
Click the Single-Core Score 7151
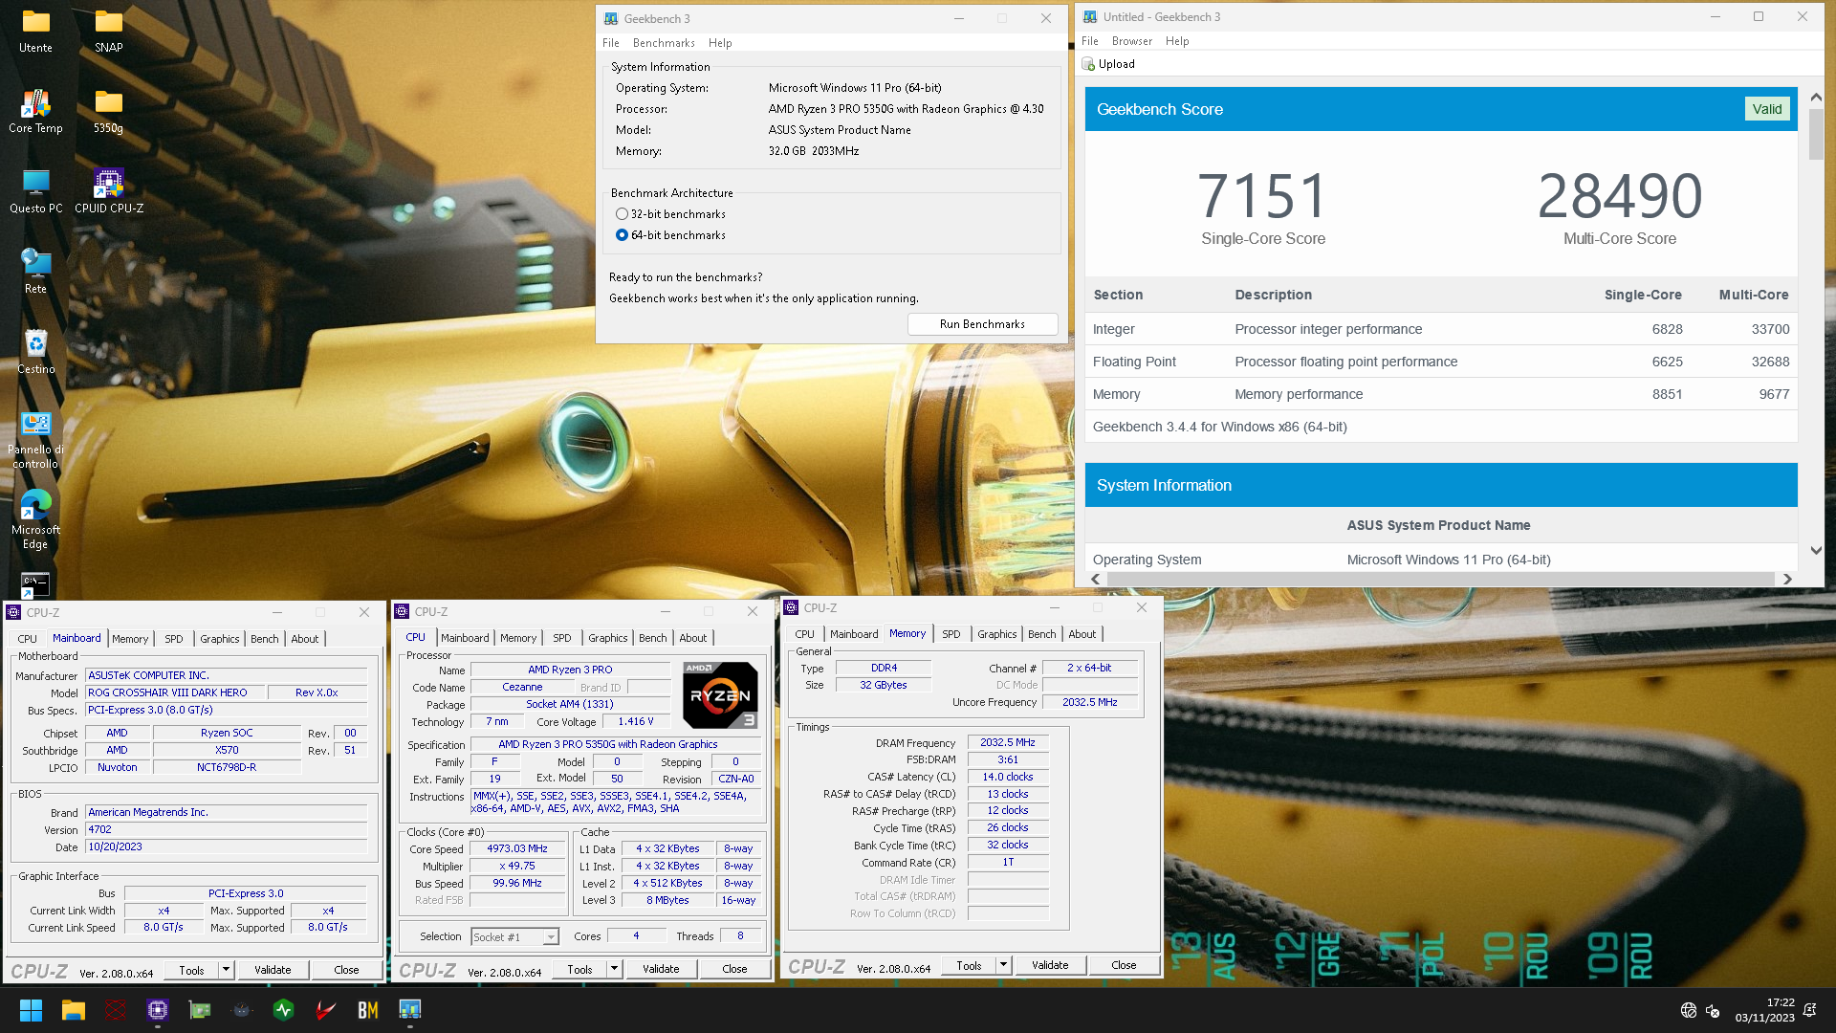pyautogui.click(x=1262, y=196)
